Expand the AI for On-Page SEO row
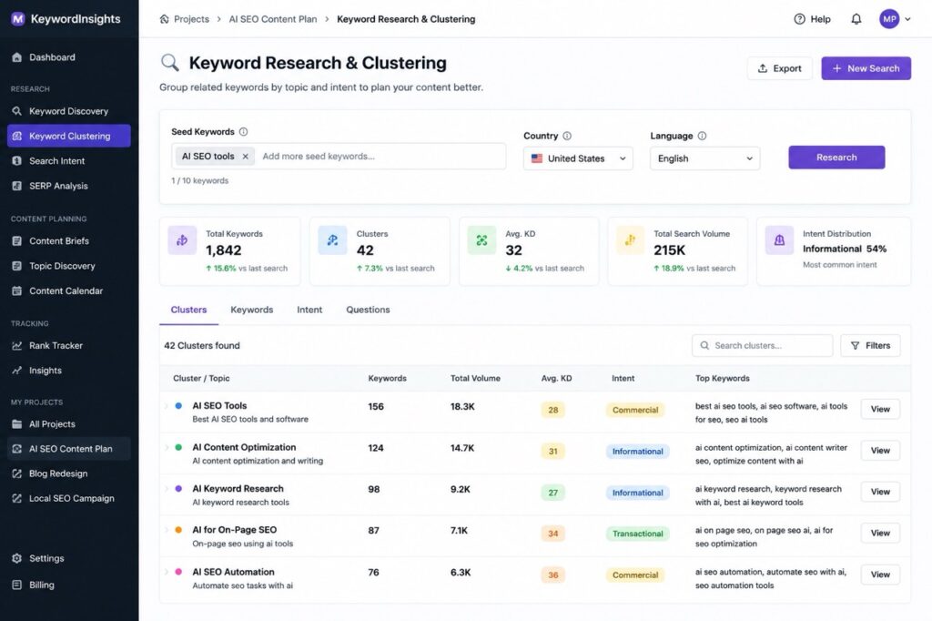Image resolution: width=932 pixels, height=621 pixels. coord(167,529)
